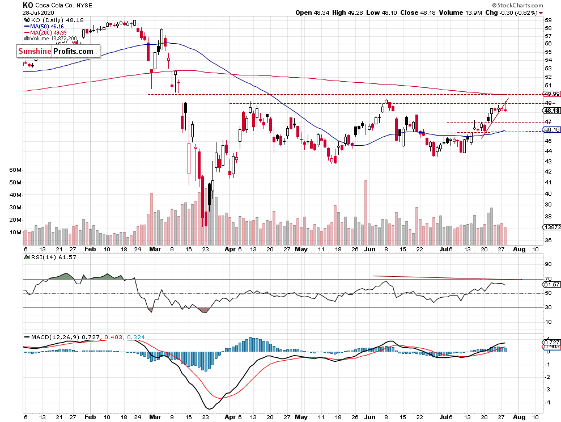Click the blue 0.324 MACD histogram value

(136, 337)
